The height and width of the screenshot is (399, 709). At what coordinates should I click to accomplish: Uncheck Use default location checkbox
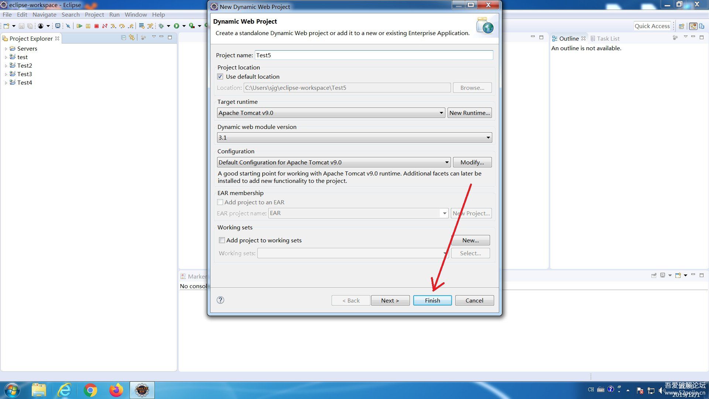click(x=220, y=76)
